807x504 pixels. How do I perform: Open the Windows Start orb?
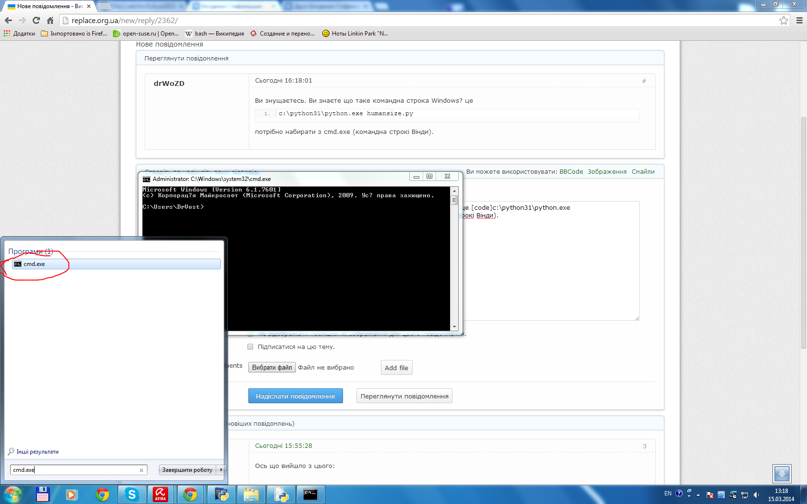(12, 494)
